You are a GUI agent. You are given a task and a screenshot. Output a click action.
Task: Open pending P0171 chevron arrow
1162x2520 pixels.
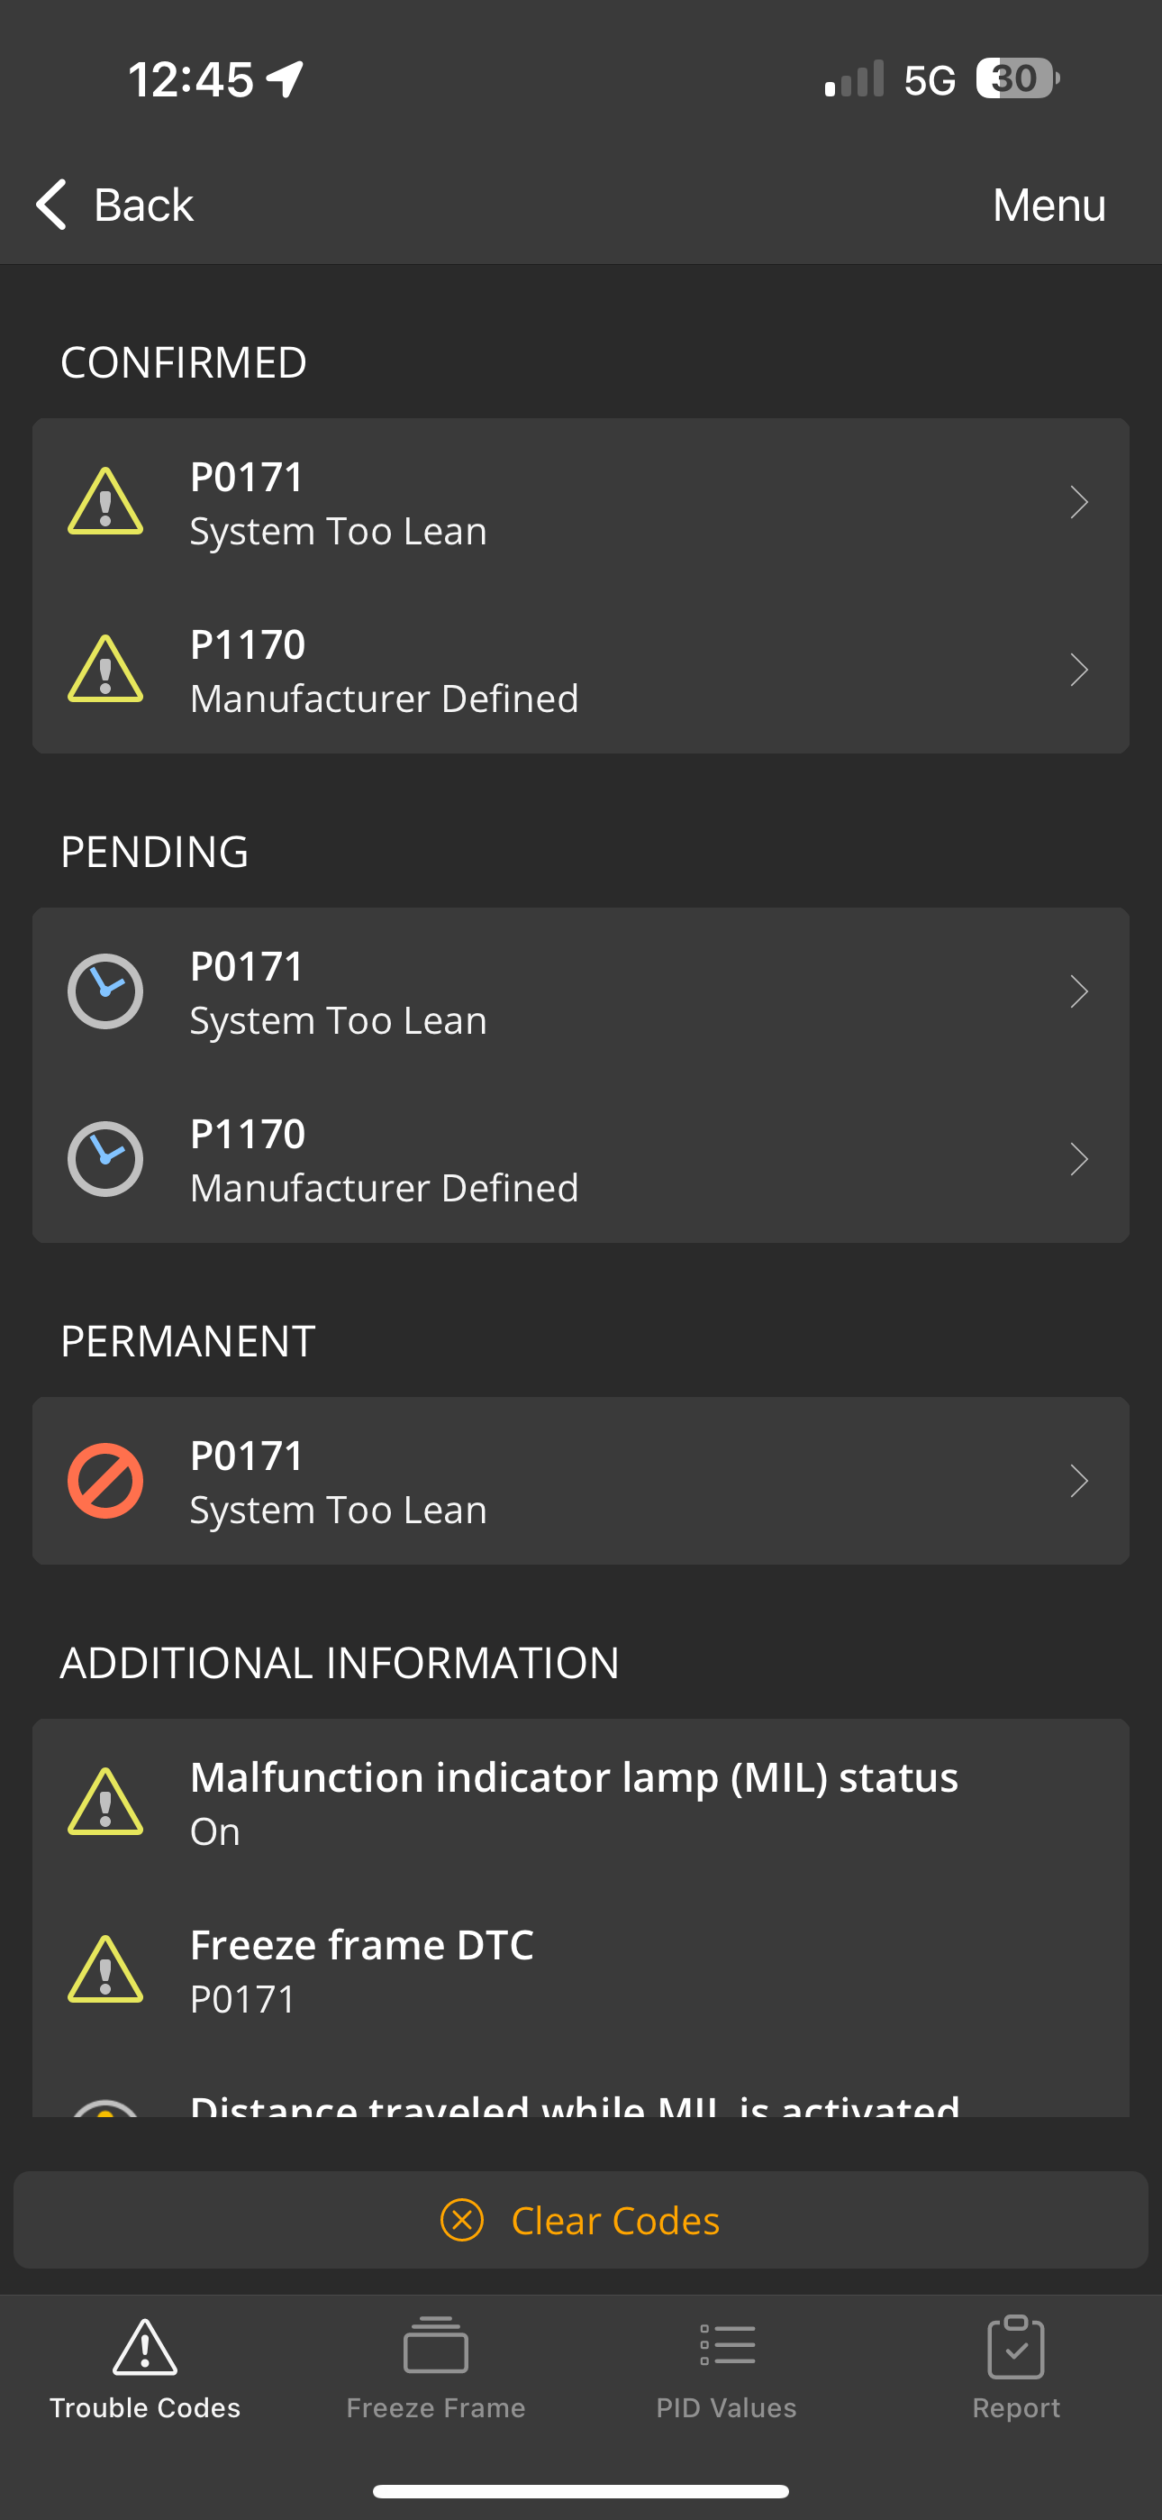1079,991
